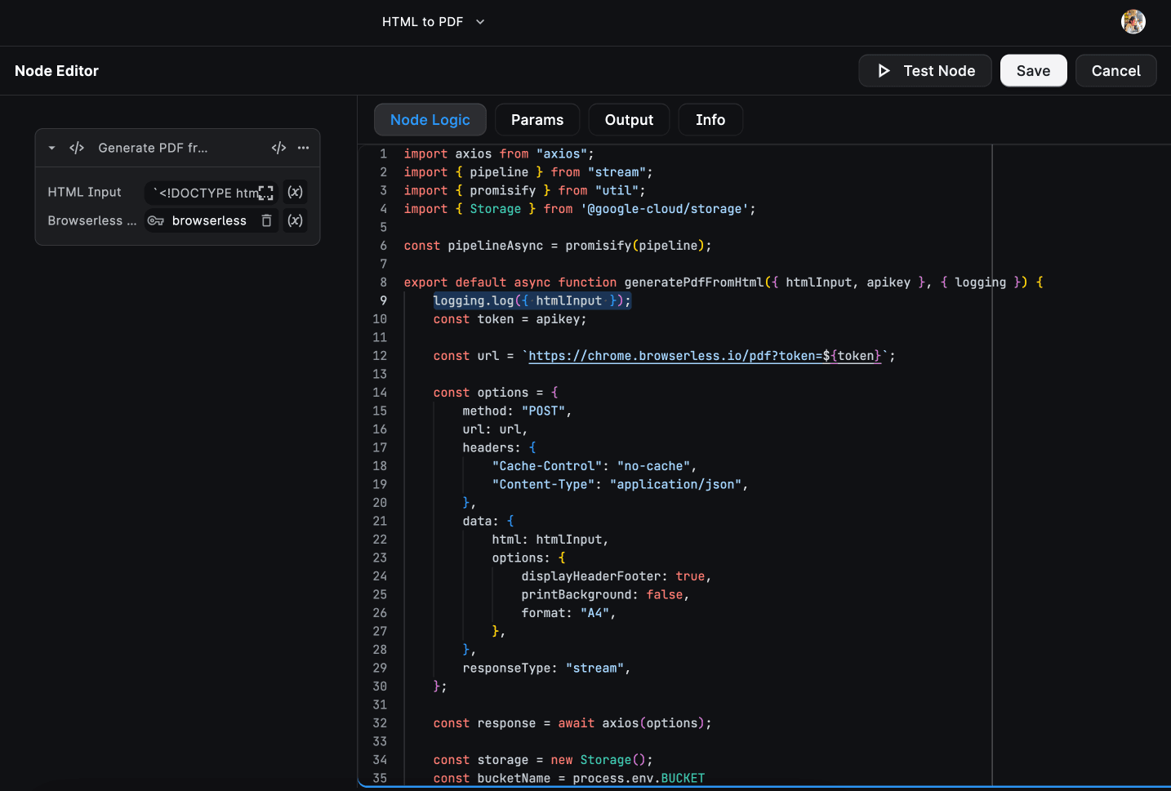
Task: Cancel editing the node
Action: pos(1115,71)
